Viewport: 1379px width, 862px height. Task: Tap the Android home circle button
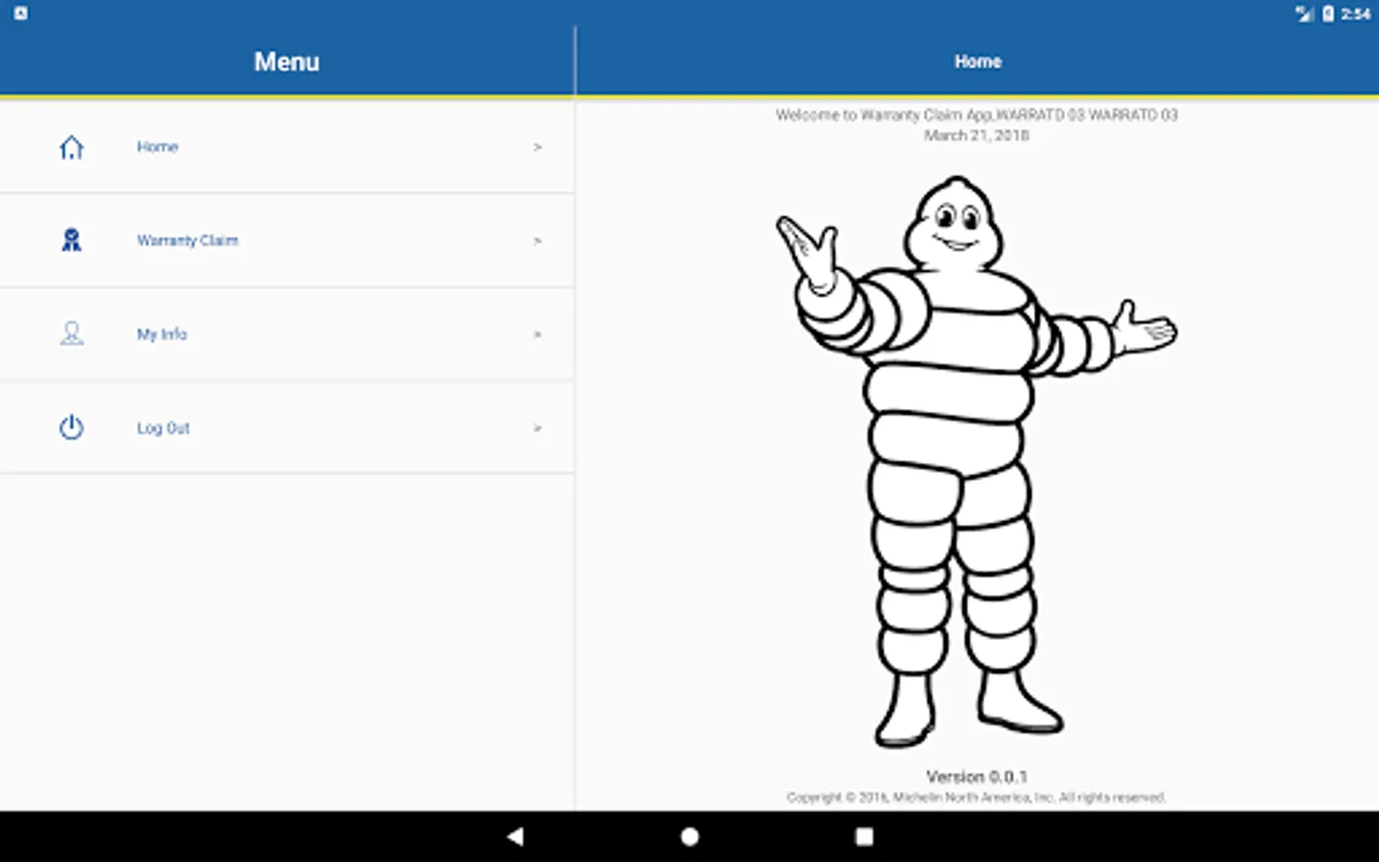(689, 836)
